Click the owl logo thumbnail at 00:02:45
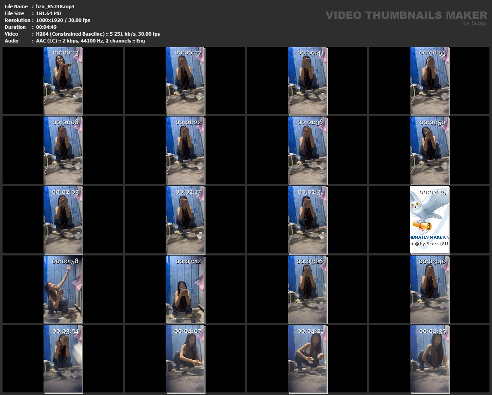492x395 pixels. coord(429,219)
